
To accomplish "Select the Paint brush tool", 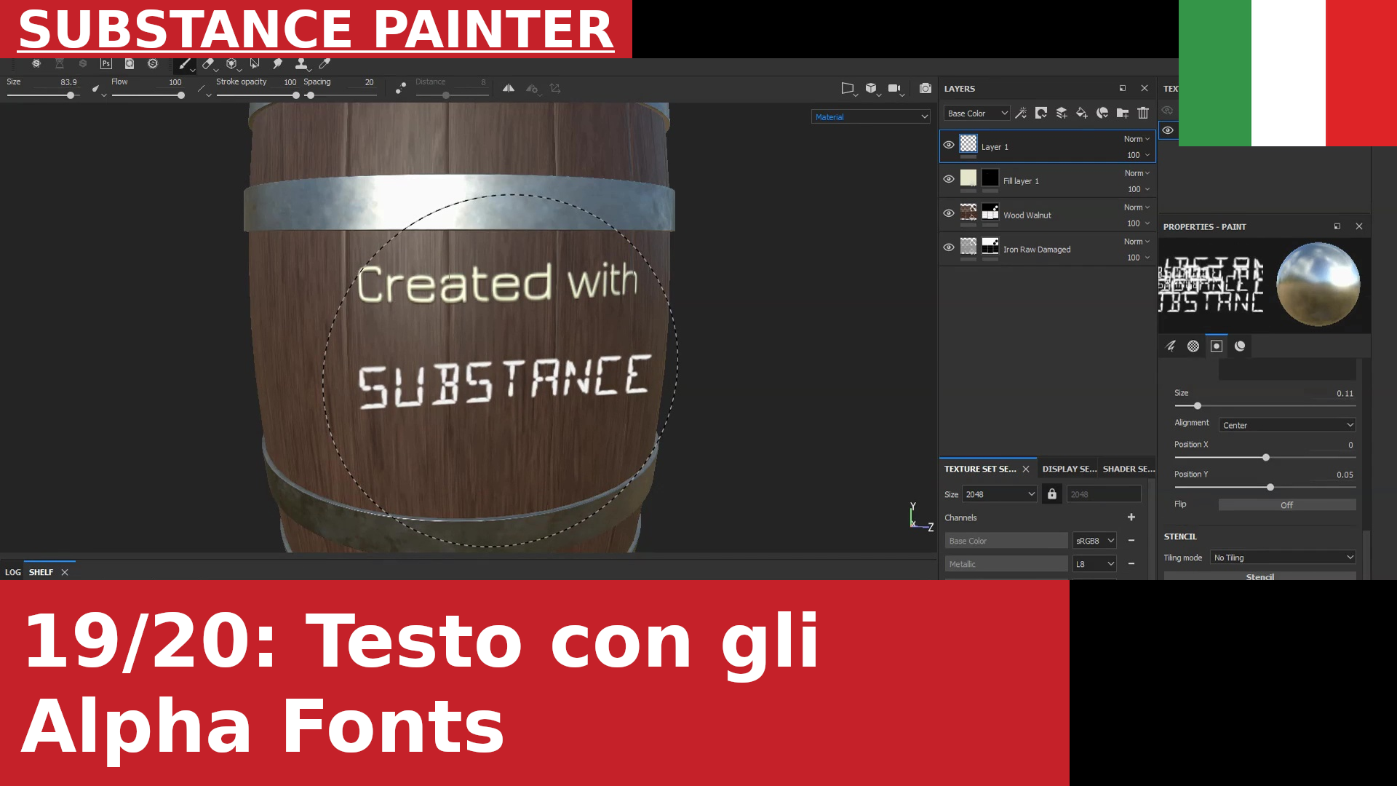I will pos(184,64).
